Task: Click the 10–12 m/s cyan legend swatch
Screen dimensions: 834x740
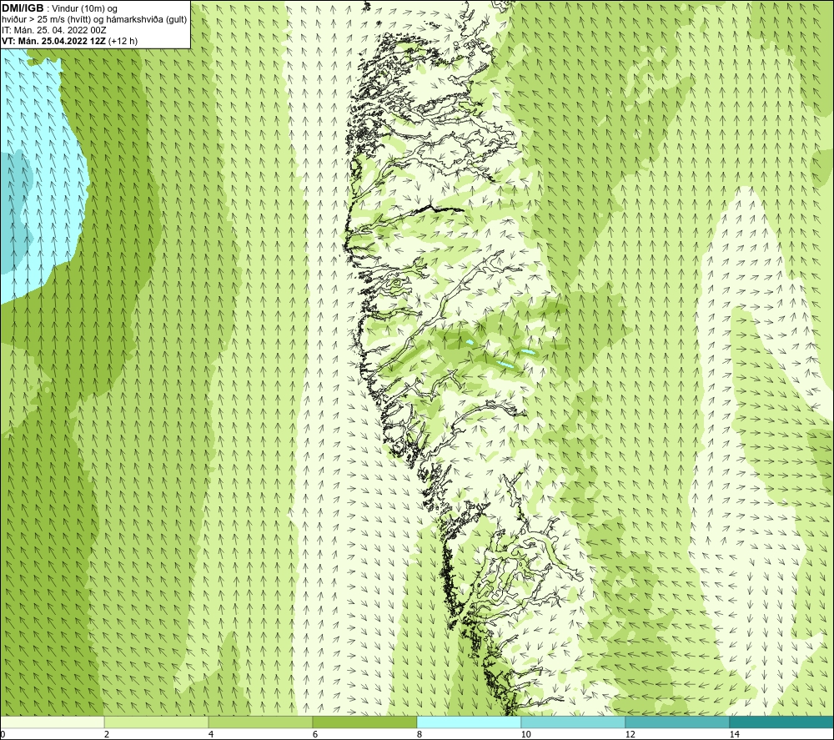Action: (x=574, y=722)
